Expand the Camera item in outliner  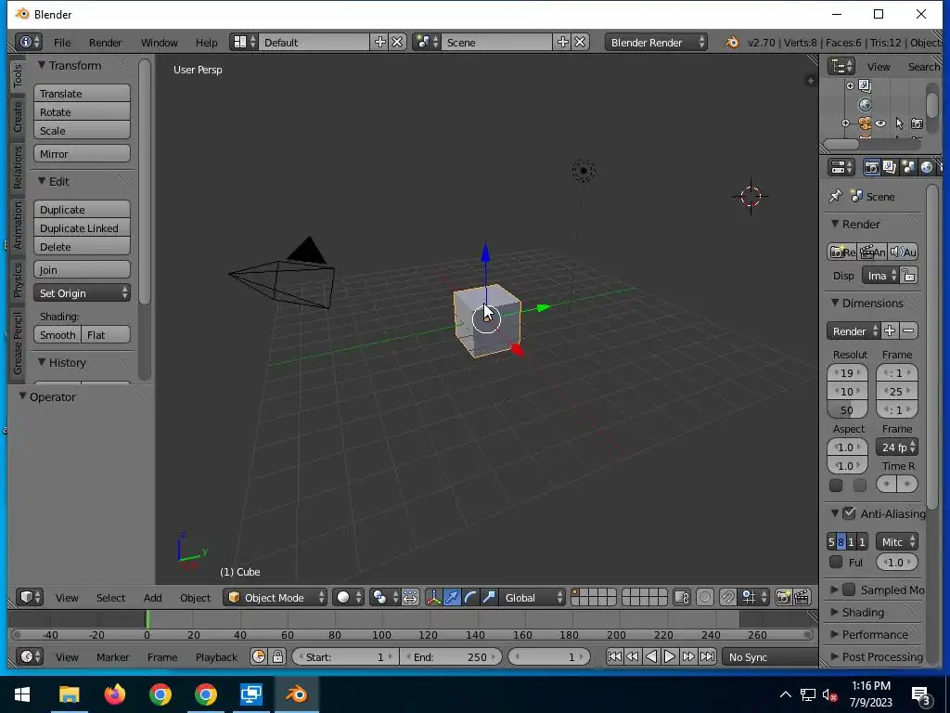[x=846, y=123]
